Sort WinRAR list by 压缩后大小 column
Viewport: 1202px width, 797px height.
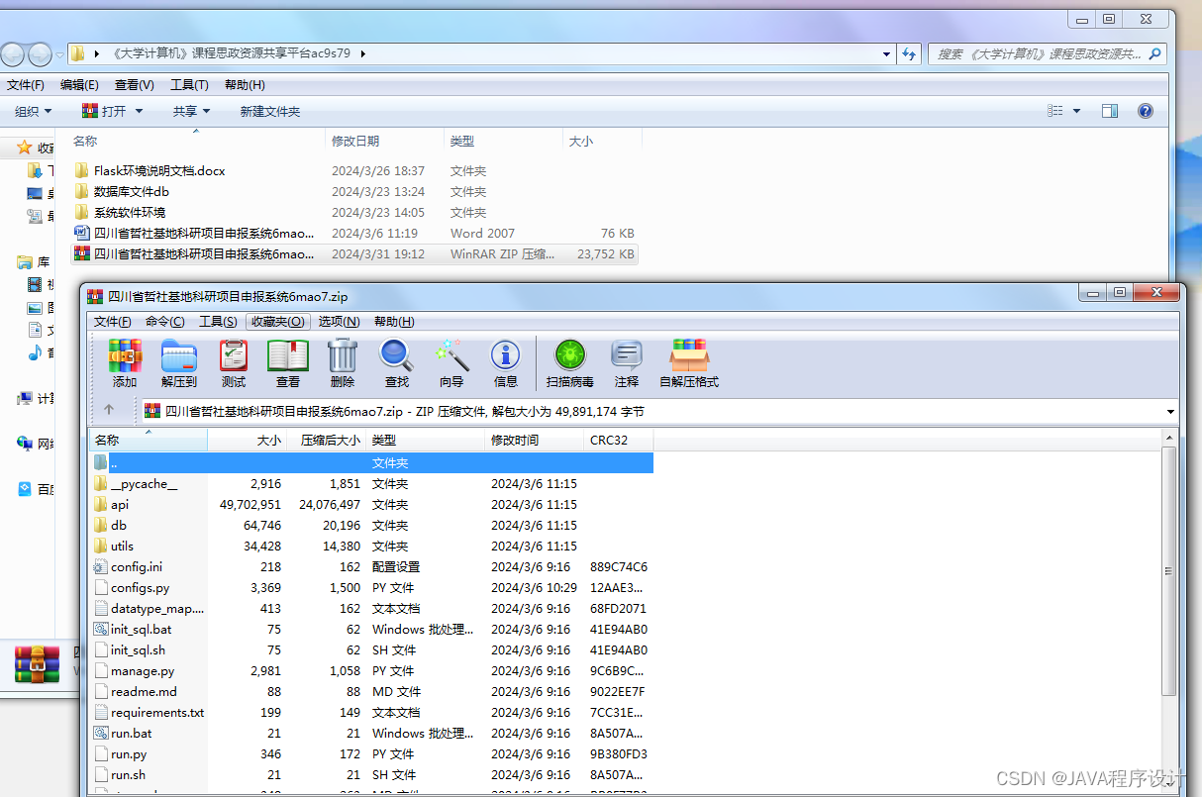[326, 440]
